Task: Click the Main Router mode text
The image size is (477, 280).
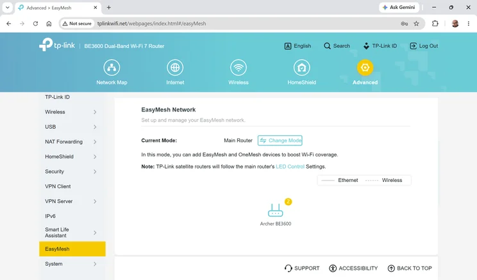Action: (238, 140)
